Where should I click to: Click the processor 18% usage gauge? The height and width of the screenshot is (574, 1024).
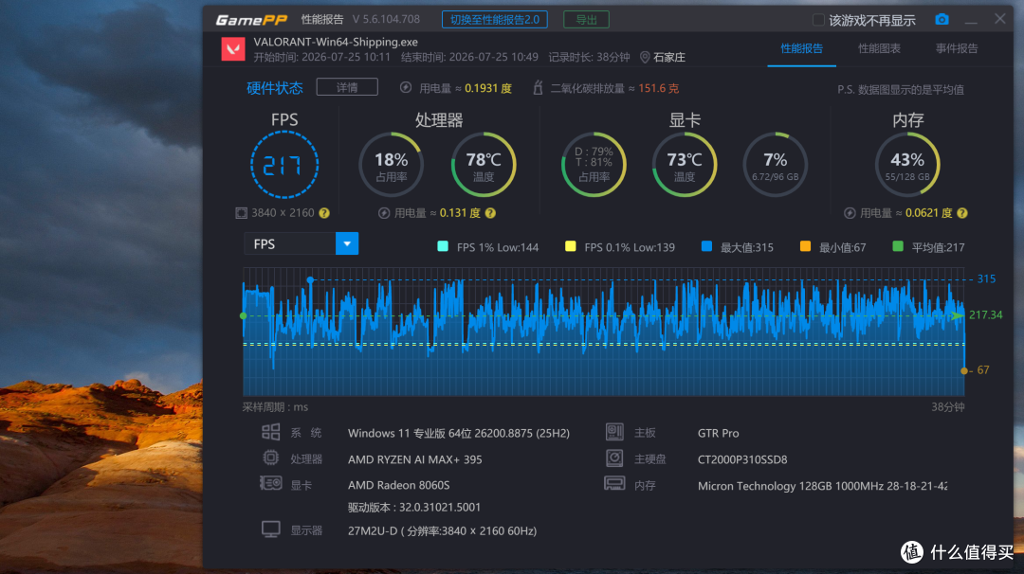coord(392,165)
